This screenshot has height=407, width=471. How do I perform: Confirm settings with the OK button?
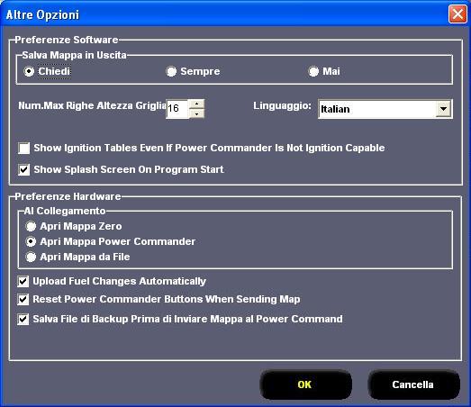point(305,384)
